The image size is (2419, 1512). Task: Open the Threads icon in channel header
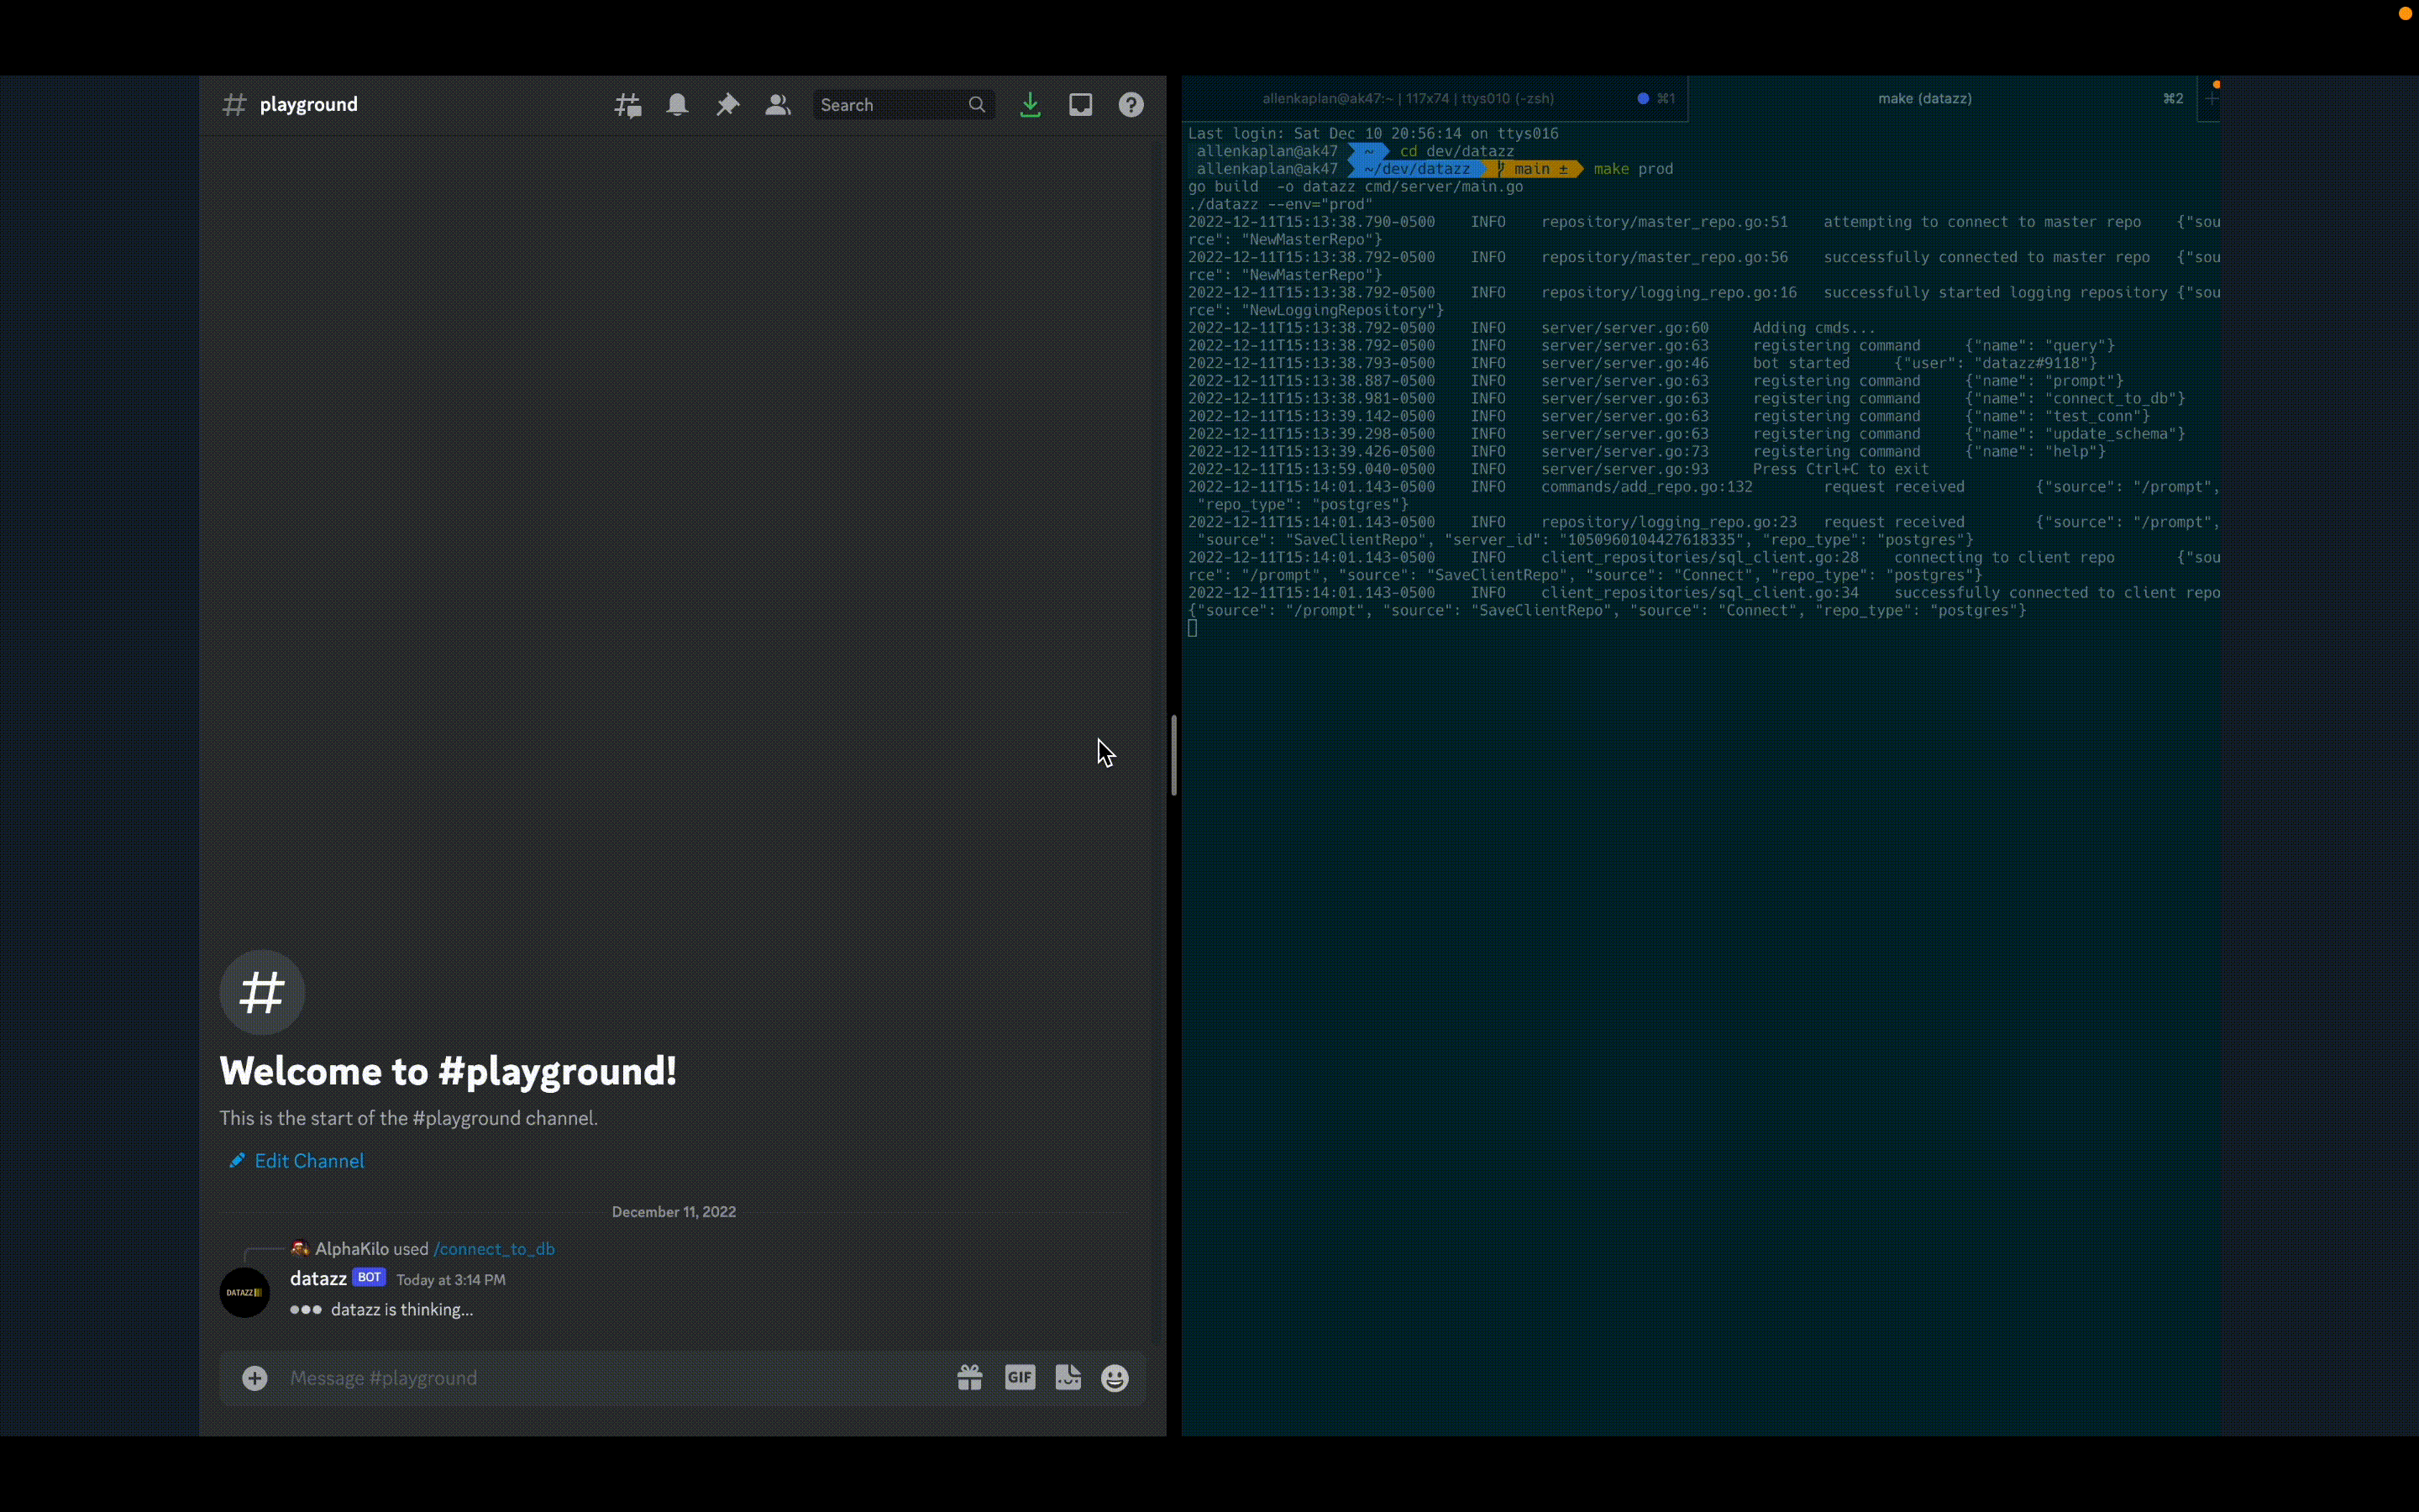click(627, 105)
